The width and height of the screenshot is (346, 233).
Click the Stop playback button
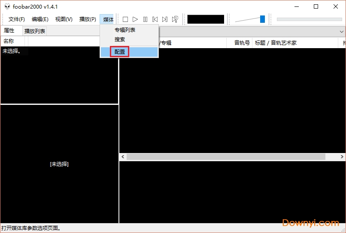(125, 19)
